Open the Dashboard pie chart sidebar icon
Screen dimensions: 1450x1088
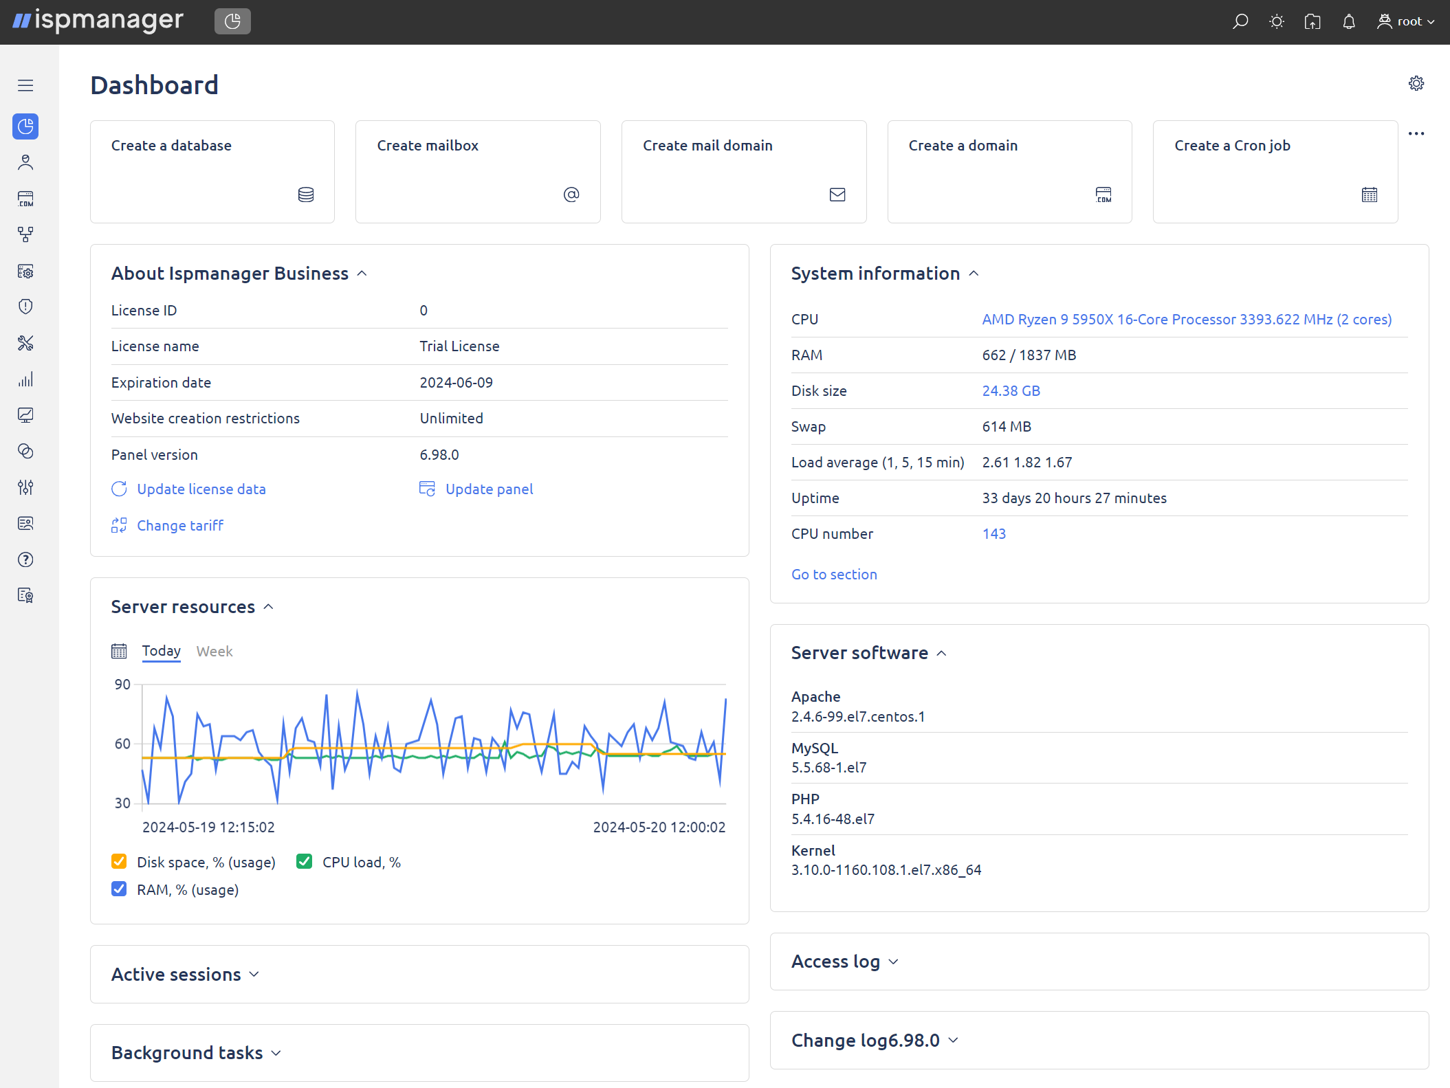(x=25, y=126)
